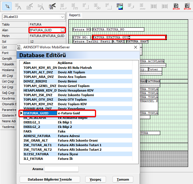
Task: Select the EKBILGI_1 row
Action: (x=78, y=122)
